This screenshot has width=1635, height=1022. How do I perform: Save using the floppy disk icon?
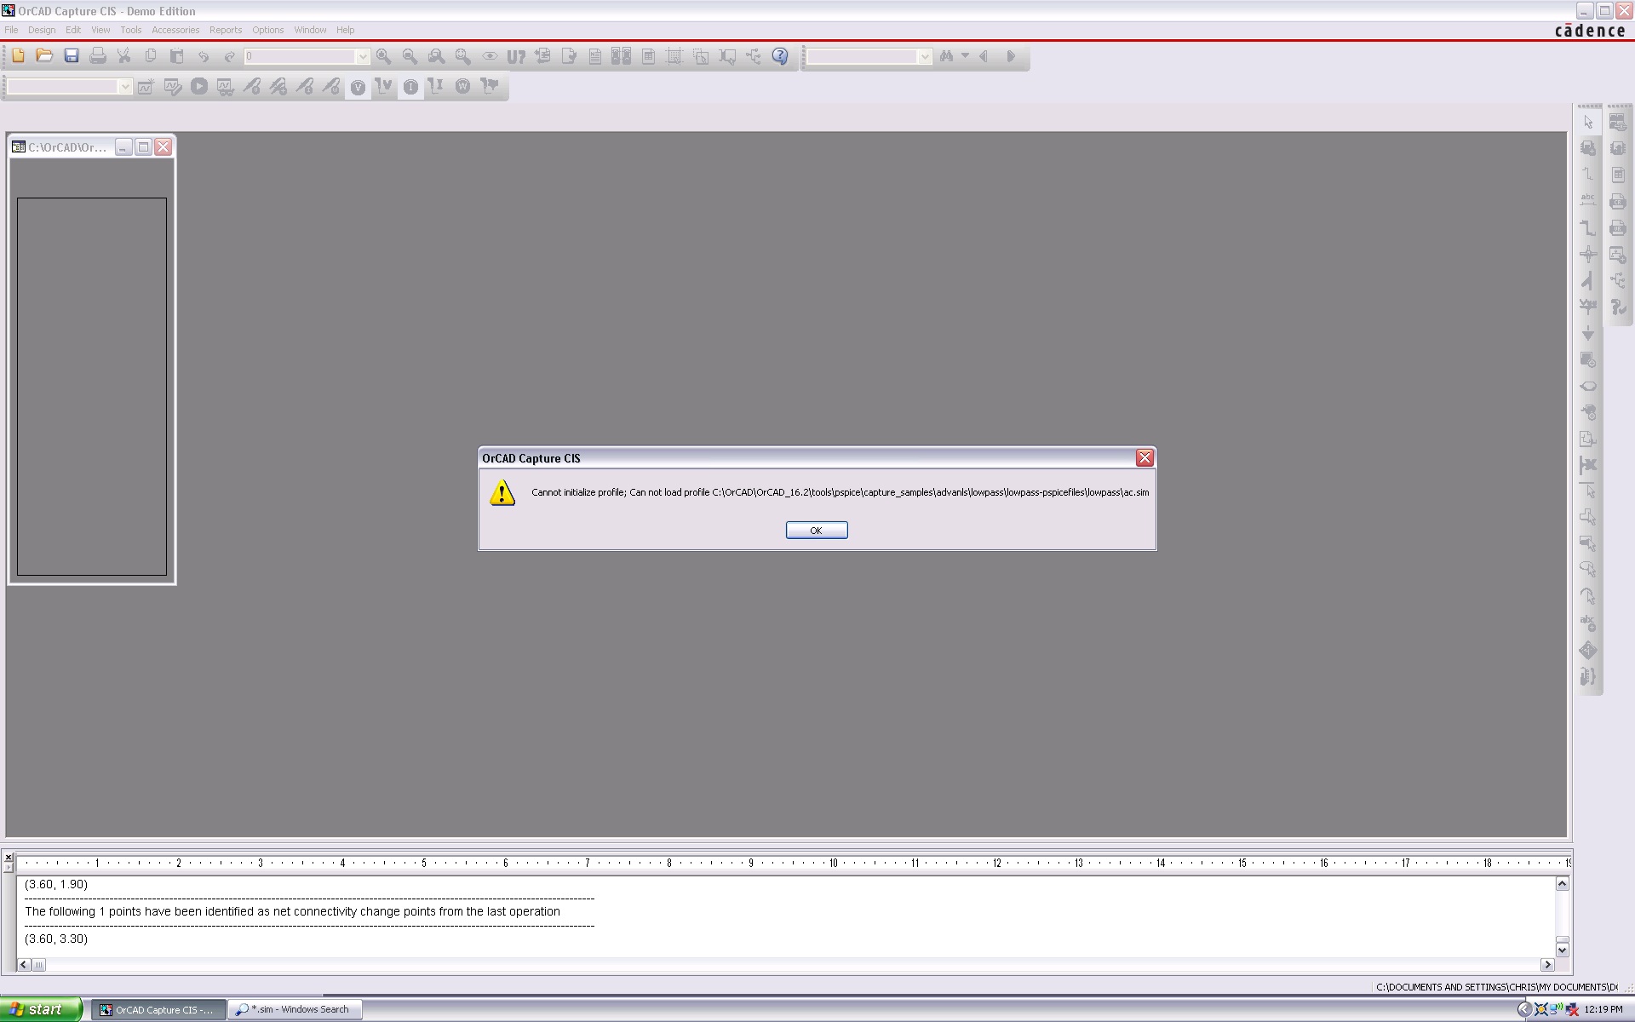coord(72,56)
